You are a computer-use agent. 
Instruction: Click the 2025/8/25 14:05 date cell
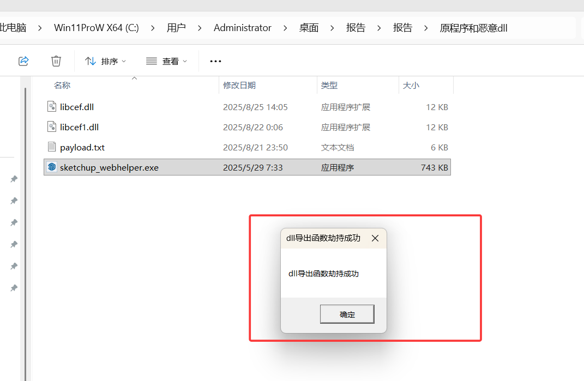[255, 107]
